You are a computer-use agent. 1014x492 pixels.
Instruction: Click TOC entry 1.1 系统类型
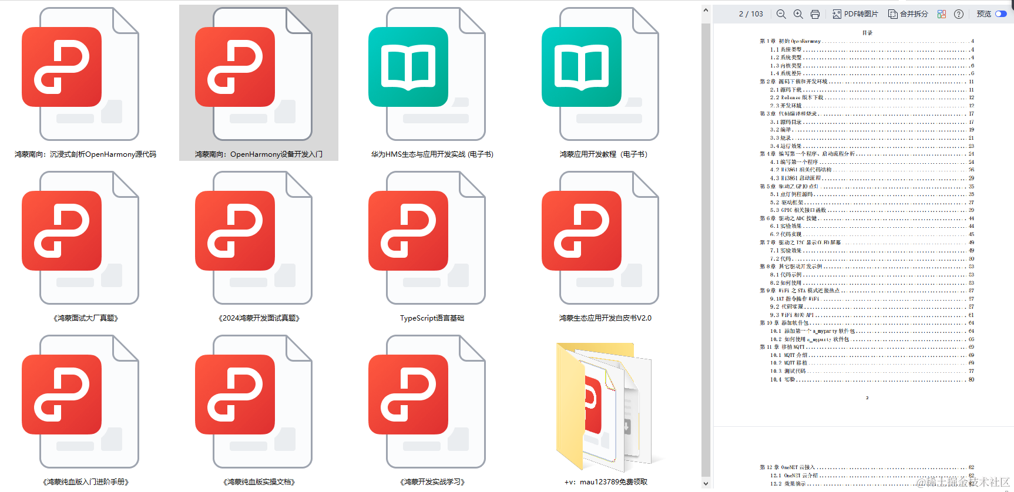click(872, 49)
